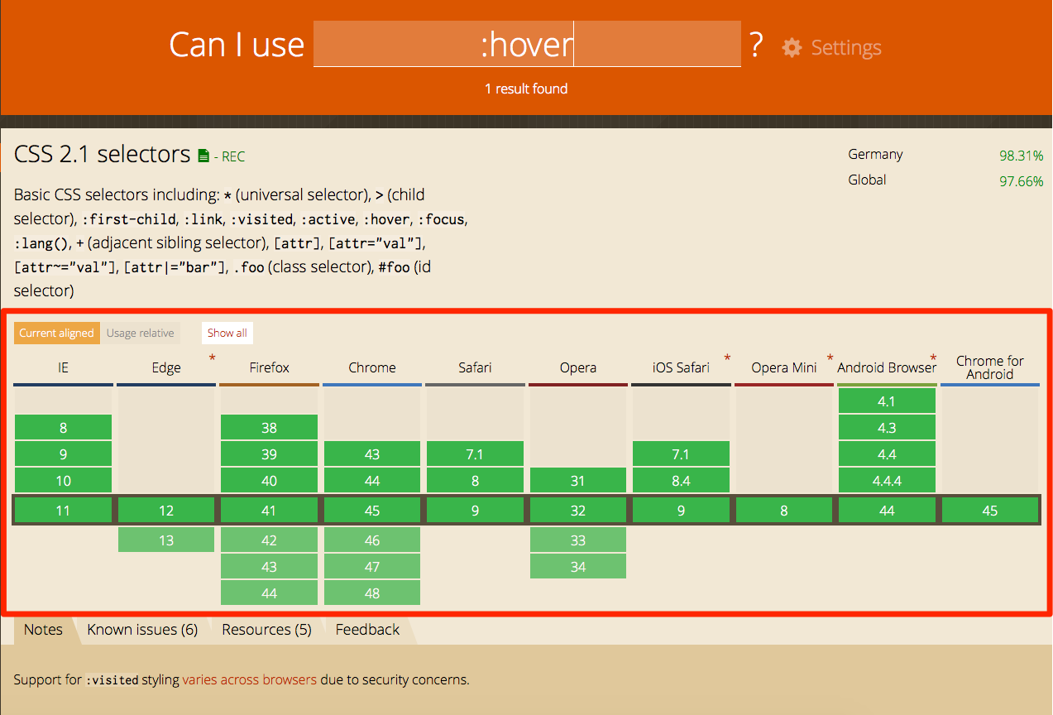
Task: Click the Firefox 41 current version cell
Action: (270, 511)
